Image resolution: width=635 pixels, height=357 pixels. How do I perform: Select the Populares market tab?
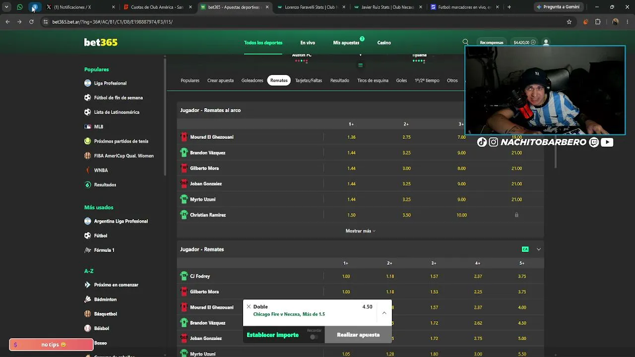pyautogui.click(x=190, y=80)
